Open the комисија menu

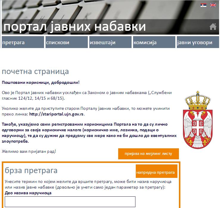[x=154, y=42]
